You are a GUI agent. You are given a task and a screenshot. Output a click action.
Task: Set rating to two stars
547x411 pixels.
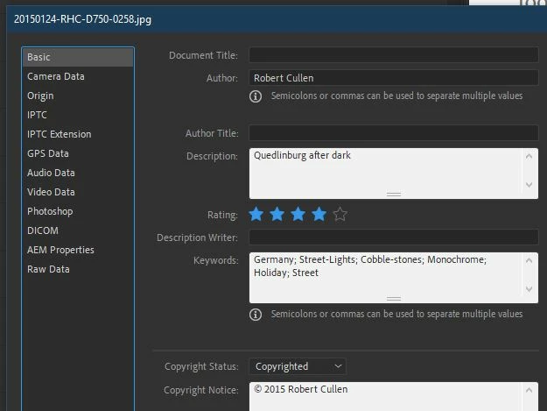pos(277,214)
